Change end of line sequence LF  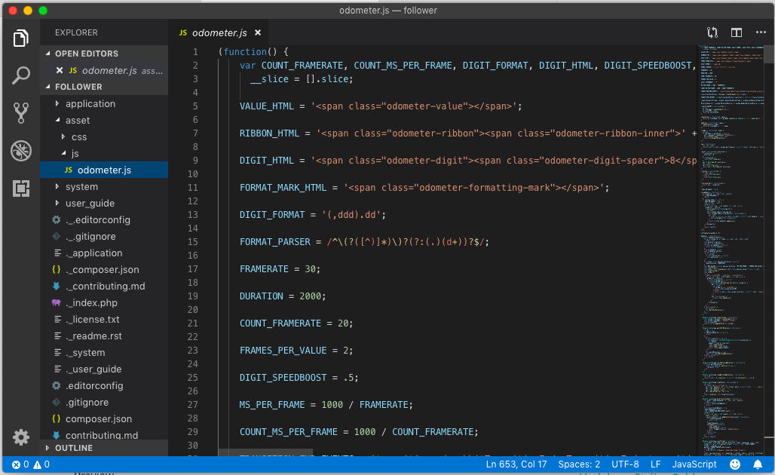pos(655,464)
